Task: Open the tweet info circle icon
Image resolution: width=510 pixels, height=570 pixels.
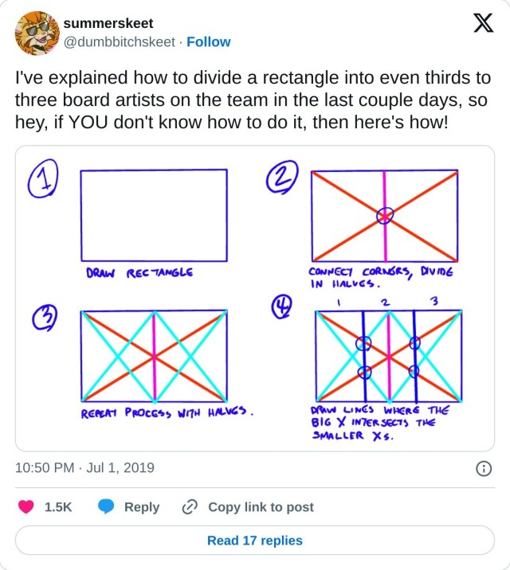Action: (x=483, y=468)
